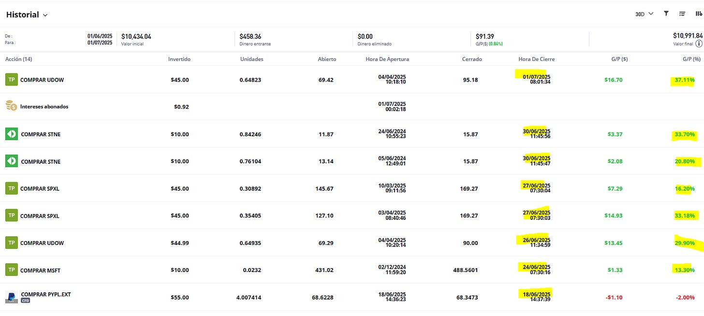Viewport: 704px width, 316px height.
Task: Click TP icon of SPXL row with 33.18%
Action: click(11, 215)
